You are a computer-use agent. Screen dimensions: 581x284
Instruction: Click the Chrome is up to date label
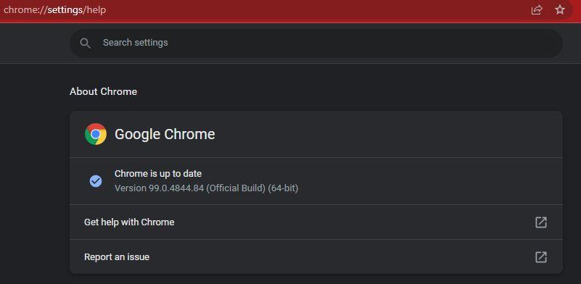click(x=158, y=173)
